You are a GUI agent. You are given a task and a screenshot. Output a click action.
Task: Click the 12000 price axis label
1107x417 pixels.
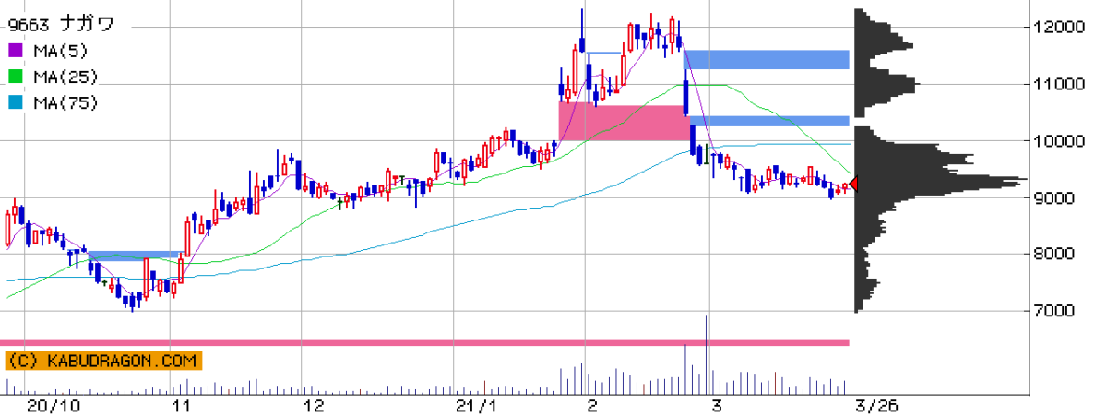coord(1058,27)
